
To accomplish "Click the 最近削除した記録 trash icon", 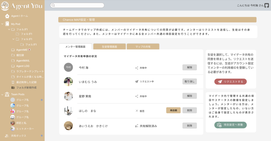I will [x=13, y=82].
